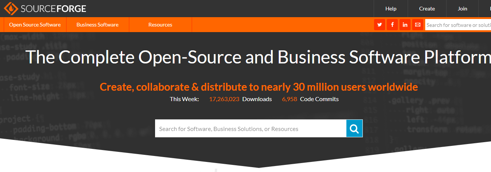Click the orange 30 million users tagline
Viewport: 491px width, 172px height.
point(259,87)
